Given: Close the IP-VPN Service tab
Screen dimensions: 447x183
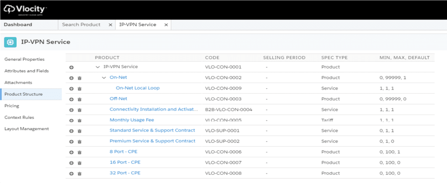Looking at the screenshot, I should (166, 25).
